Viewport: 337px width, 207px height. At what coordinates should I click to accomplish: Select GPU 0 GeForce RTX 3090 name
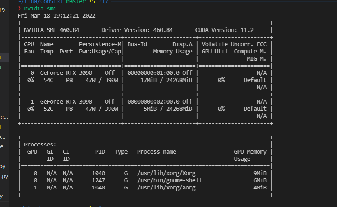66,73
